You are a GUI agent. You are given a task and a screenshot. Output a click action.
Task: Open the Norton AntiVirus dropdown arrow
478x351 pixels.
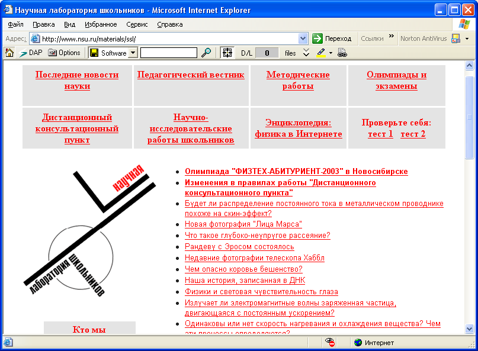467,38
